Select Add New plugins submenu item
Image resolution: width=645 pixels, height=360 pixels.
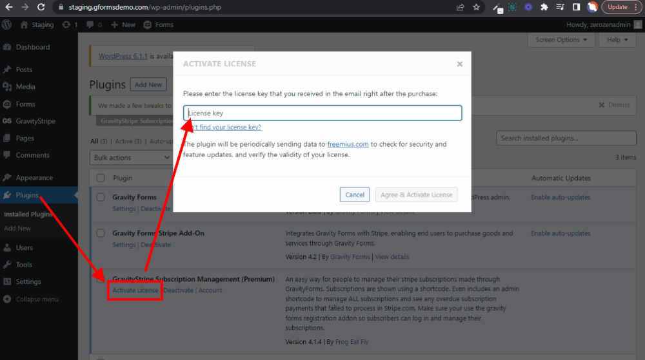pos(17,228)
